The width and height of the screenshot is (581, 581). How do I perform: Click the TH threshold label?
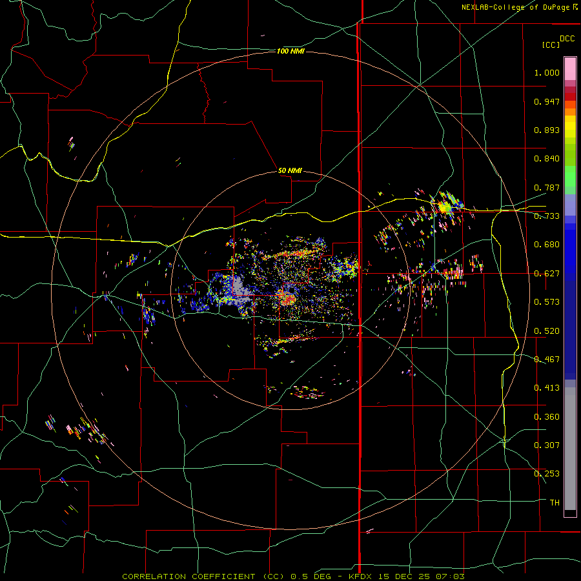pos(555,503)
